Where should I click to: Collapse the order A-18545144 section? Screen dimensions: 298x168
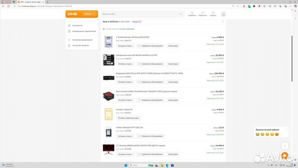pyautogui.click(x=223, y=22)
